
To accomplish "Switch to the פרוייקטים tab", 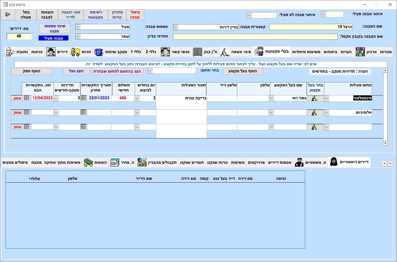I will (256, 162).
